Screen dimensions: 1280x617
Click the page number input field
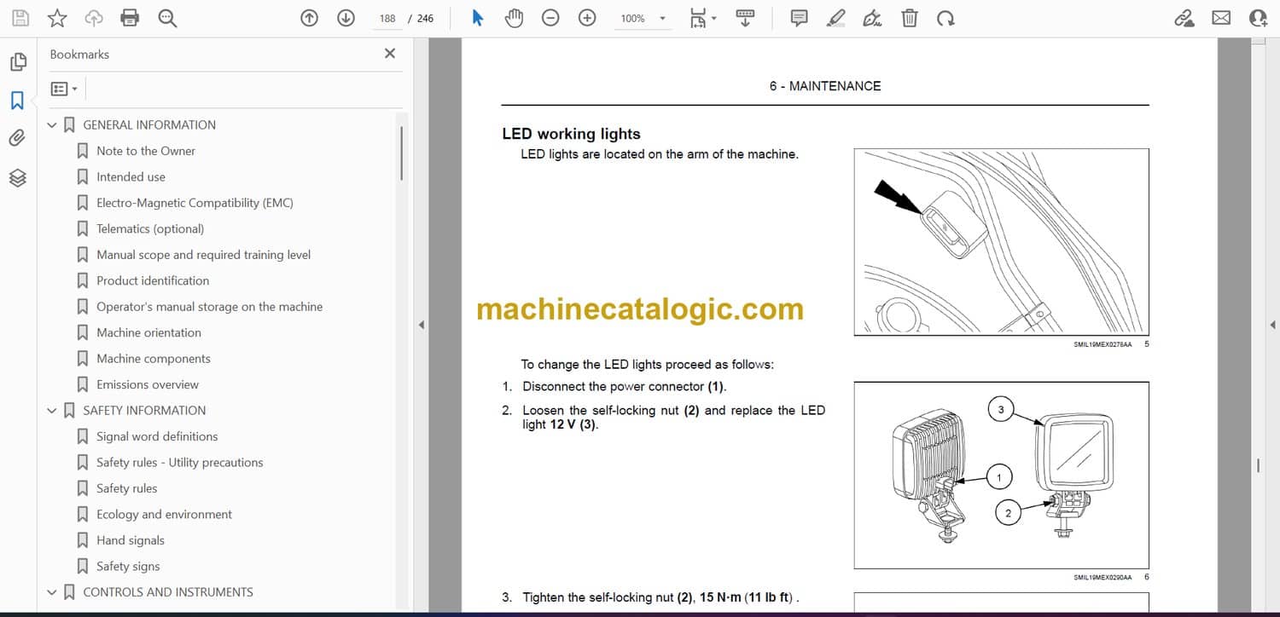click(387, 19)
